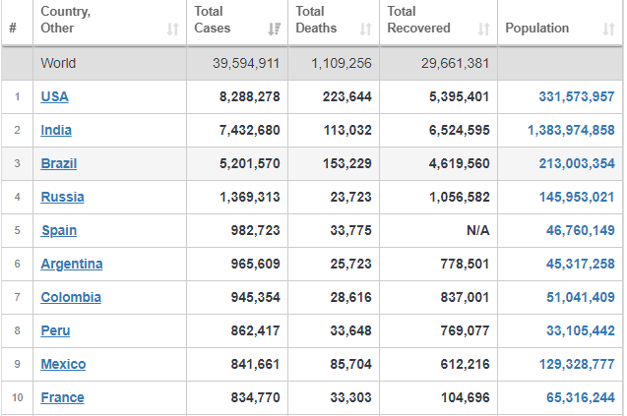Open the Russia country link
This screenshot has height=416, width=627.
(62, 197)
